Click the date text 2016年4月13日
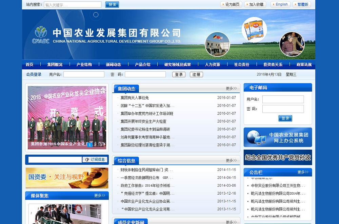 coord(269,74)
